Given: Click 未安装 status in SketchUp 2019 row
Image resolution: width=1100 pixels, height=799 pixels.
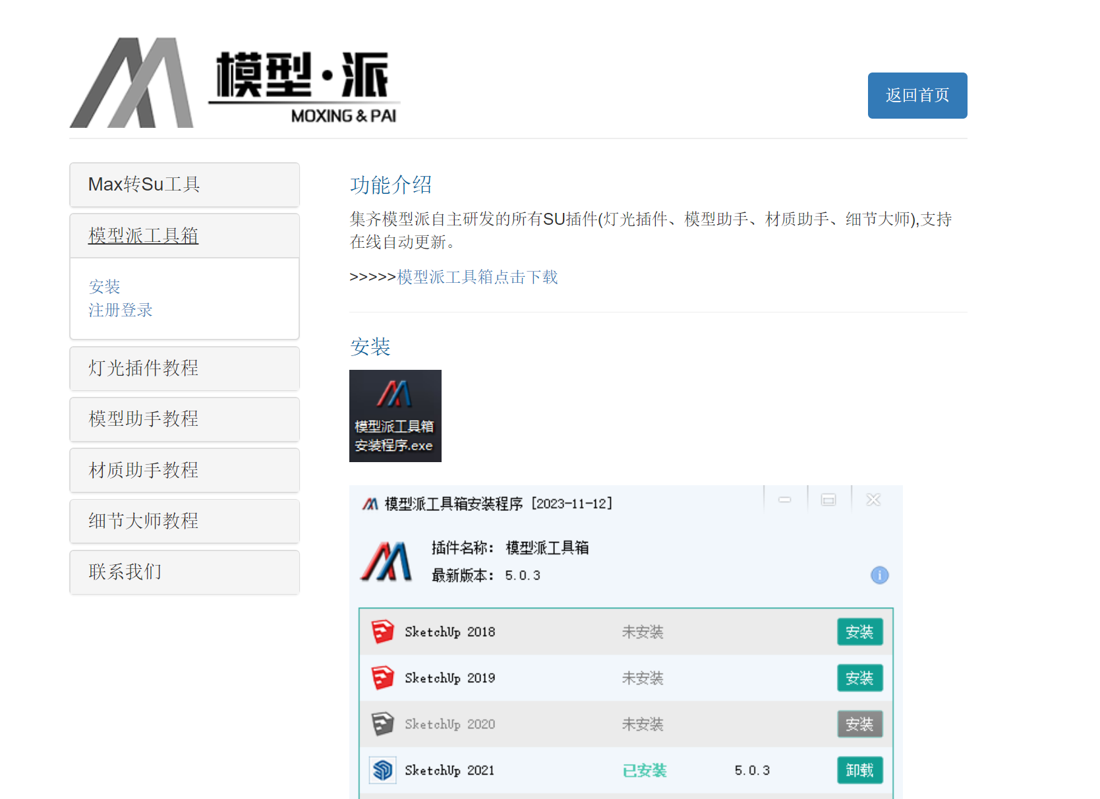Looking at the screenshot, I should [x=643, y=678].
